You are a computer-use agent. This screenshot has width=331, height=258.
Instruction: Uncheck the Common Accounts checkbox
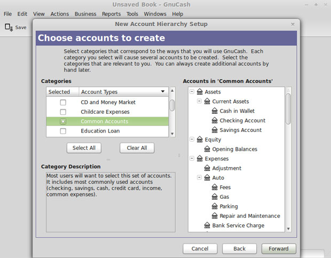click(63, 121)
